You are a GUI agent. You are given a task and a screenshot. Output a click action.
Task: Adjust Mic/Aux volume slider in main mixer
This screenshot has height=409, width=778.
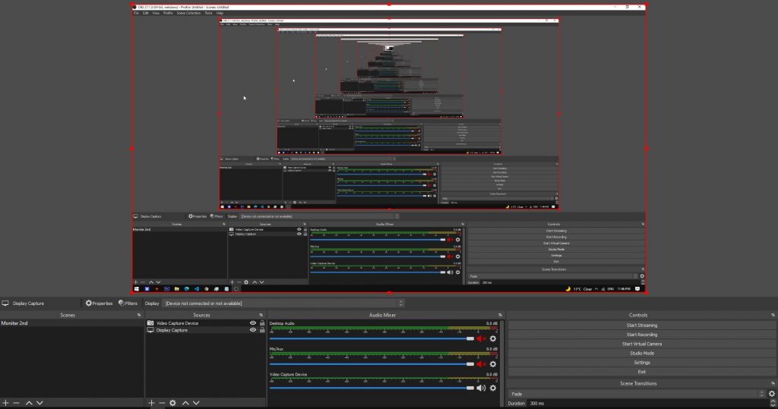pyautogui.click(x=372, y=364)
